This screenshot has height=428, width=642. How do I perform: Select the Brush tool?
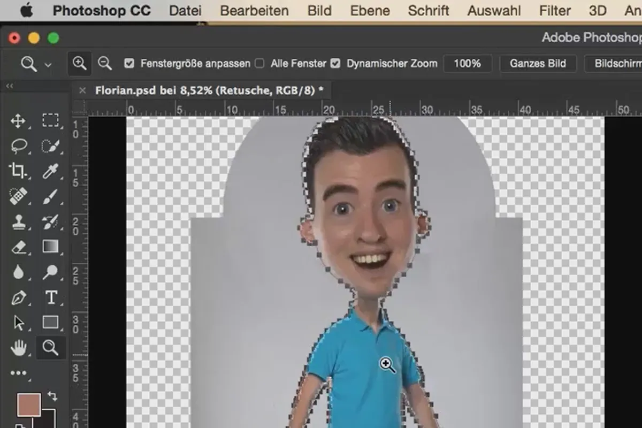(50, 196)
